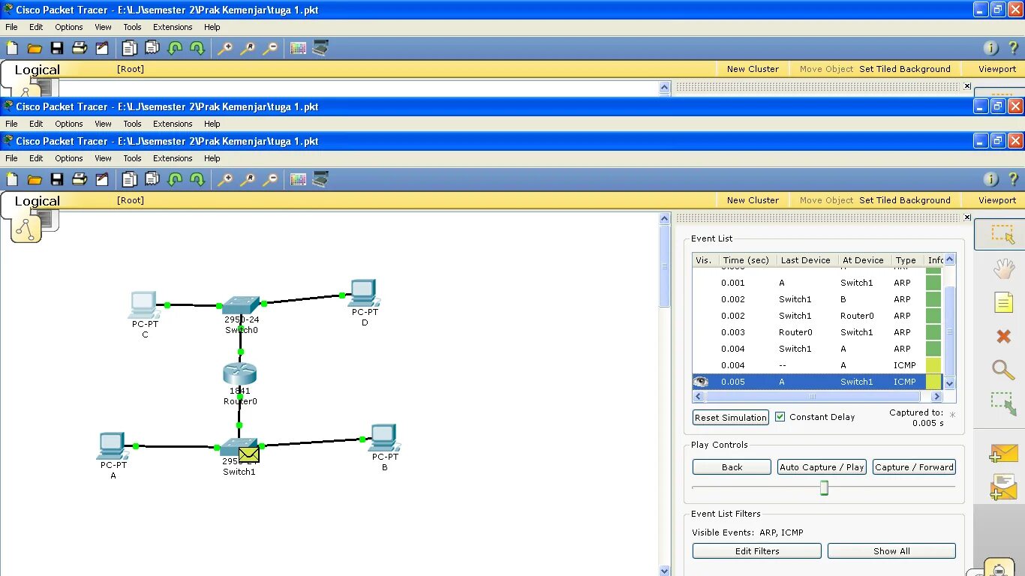The height and width of the screenshot is (576, 1025).
Task: Click Copy icon in front window toolbar
Action: pos(130,179)
